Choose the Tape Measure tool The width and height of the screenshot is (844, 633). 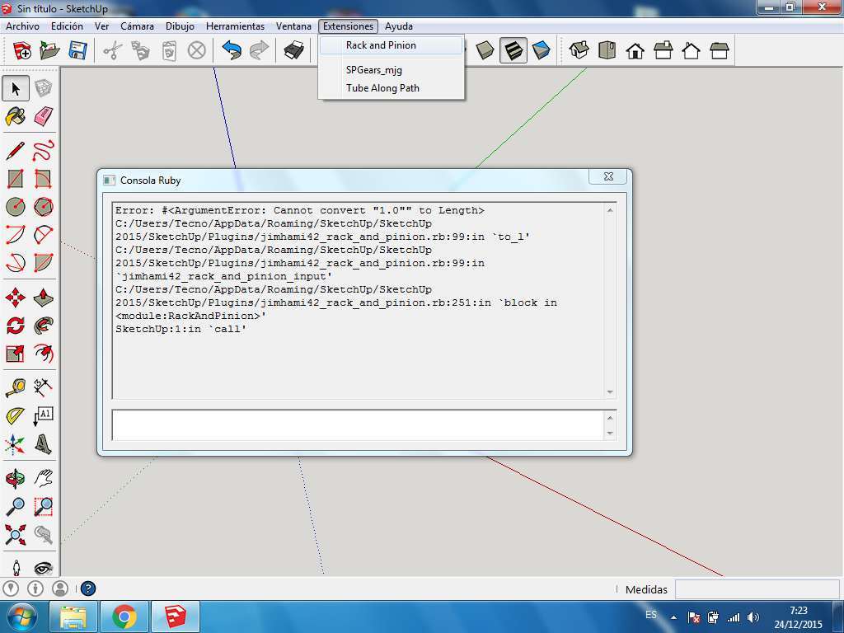click(16, 387)
